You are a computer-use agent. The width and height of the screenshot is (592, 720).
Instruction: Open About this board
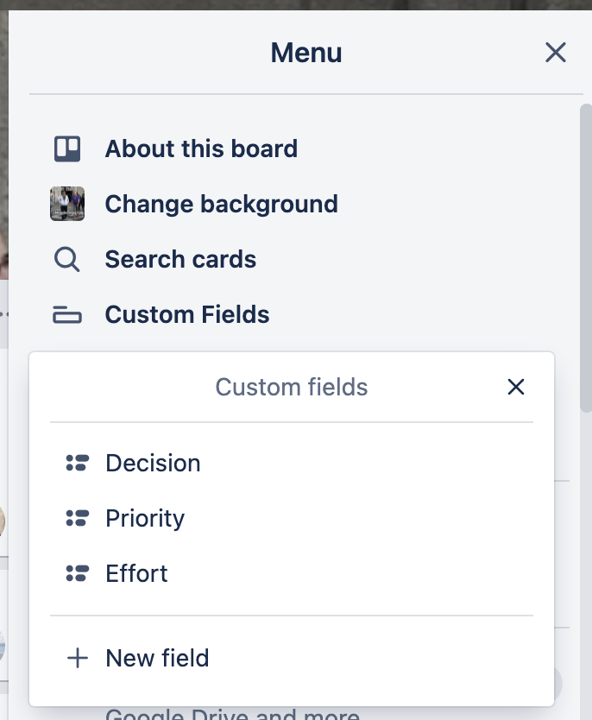(201, 148)
